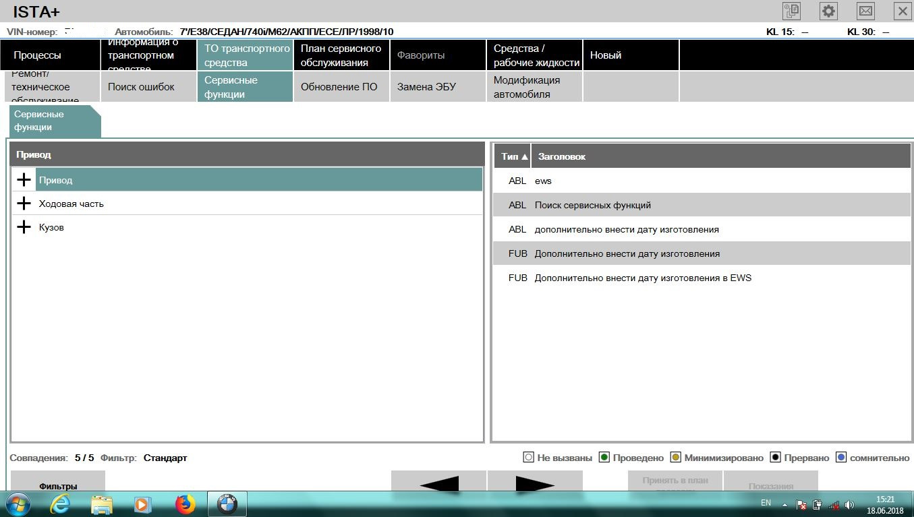
Task: Select the BMW ISTA taskbar icon
Action: (227, 504)
